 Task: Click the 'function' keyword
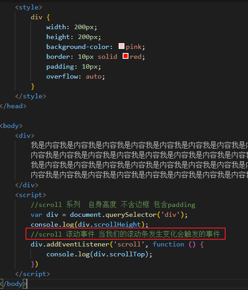coord(168,244)
